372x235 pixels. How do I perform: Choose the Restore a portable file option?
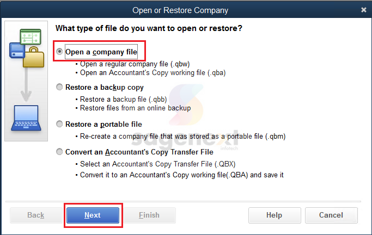[59, 124]
